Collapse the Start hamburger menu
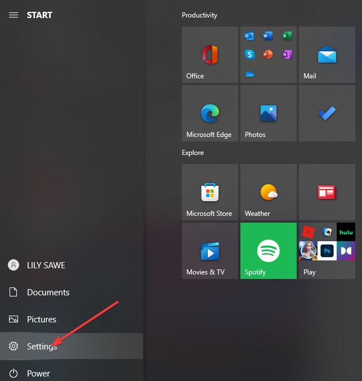The width and height of the screenshot is (362, 381). click(14, 15)
